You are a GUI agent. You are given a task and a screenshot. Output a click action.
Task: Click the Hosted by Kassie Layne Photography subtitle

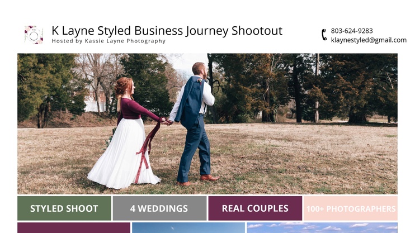point(109,41)
